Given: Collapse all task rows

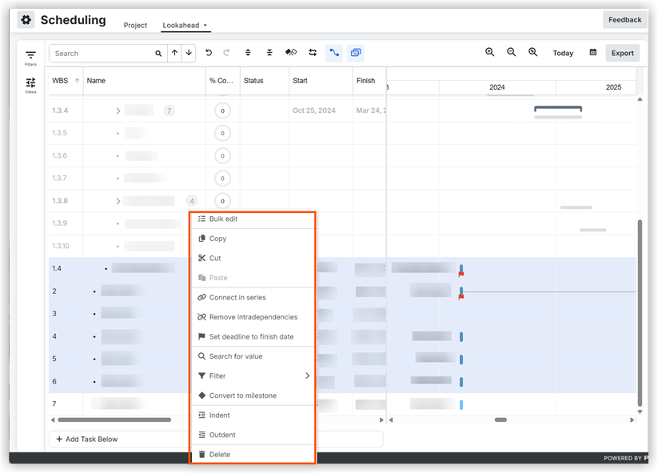Looking at the screenshot, I should pyautogui.click(x=269, y=53).
